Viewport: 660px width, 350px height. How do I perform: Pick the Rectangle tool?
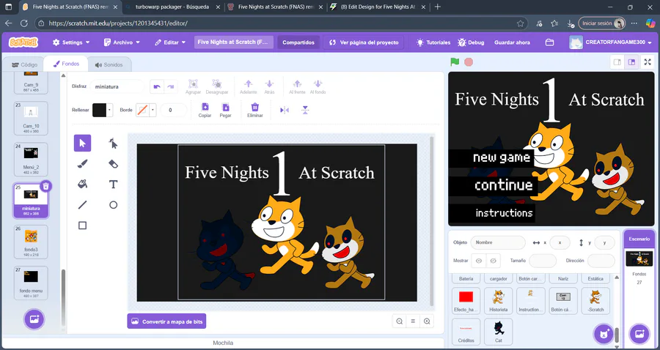[82, 226]
